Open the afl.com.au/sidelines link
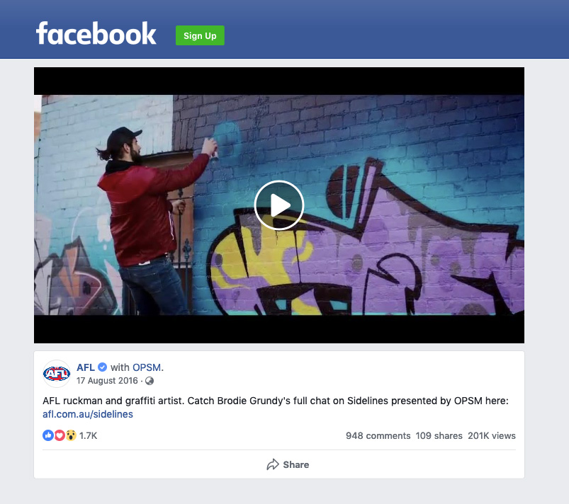Screen dimensions: 569x504 [88, 414]
